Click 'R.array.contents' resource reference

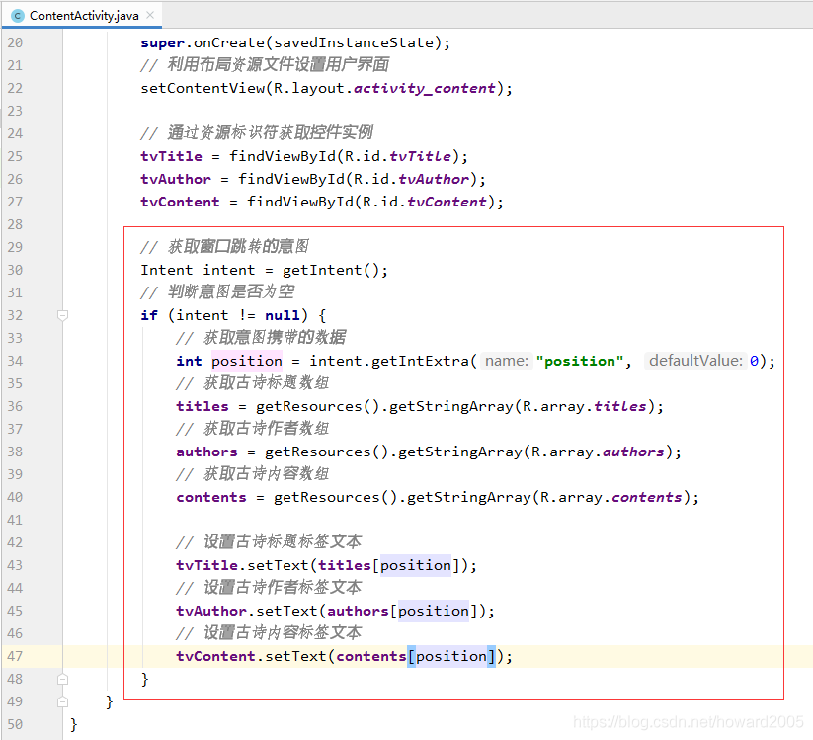(x=611, y=498)
